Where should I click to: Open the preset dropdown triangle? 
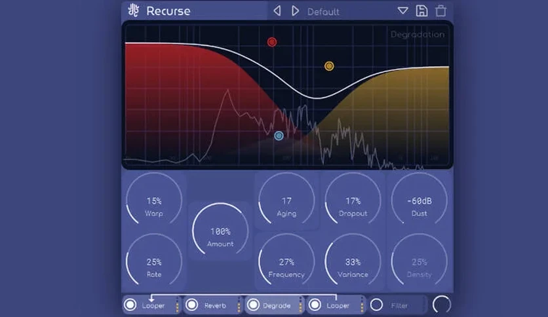pos(402,11)
